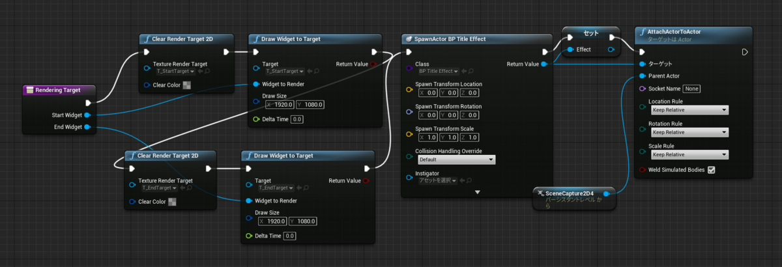Open the Collision Handling Override dropdown

[456, 160]
